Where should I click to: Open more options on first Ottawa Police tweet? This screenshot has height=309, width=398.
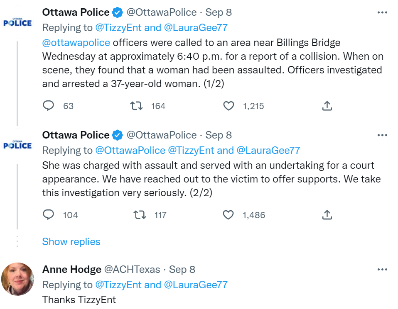[x=382, y=12]
